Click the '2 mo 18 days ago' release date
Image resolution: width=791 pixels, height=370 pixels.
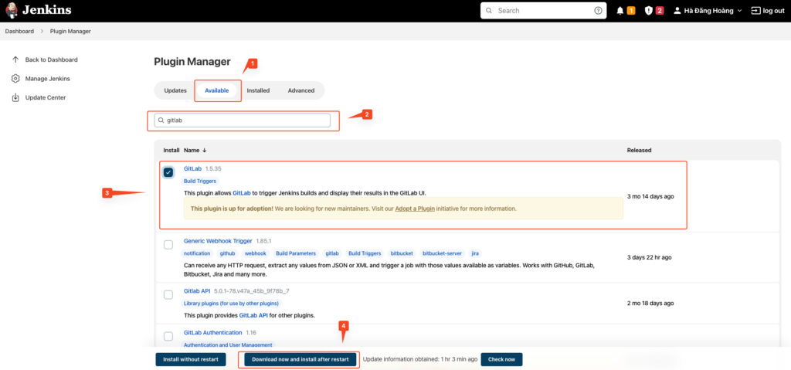pyautogui.click(x=650, y=304)
